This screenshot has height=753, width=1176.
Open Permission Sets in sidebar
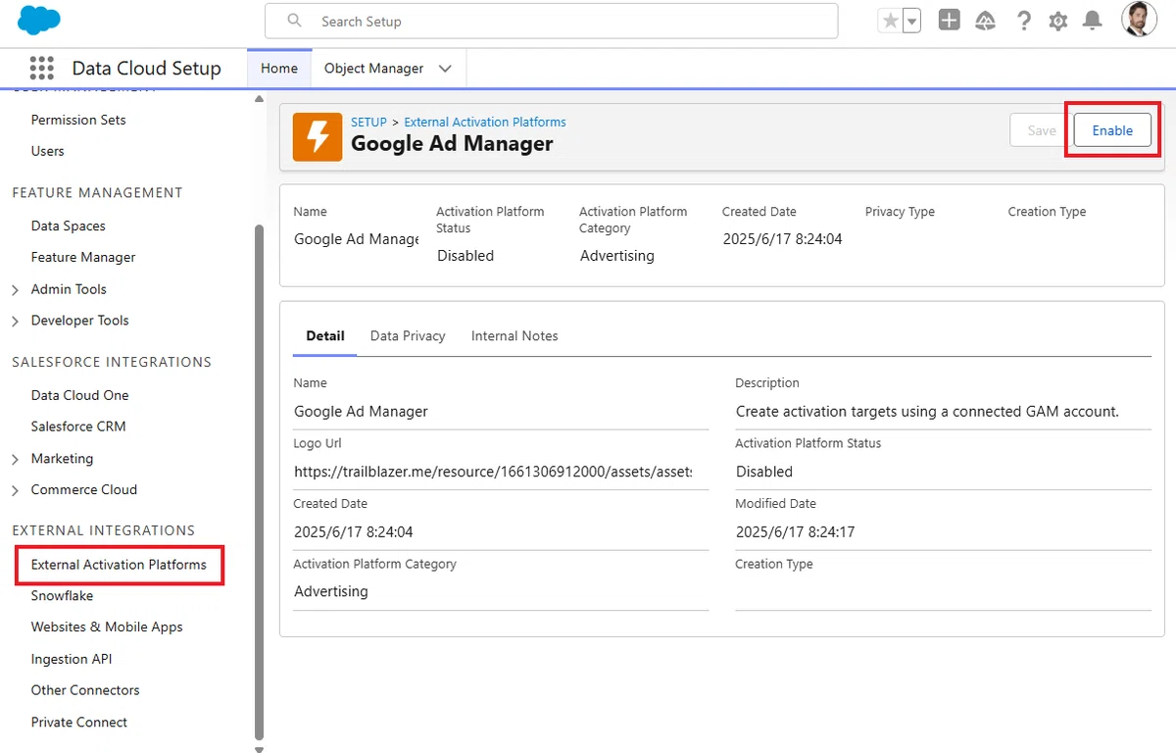(x=78, y=120)
